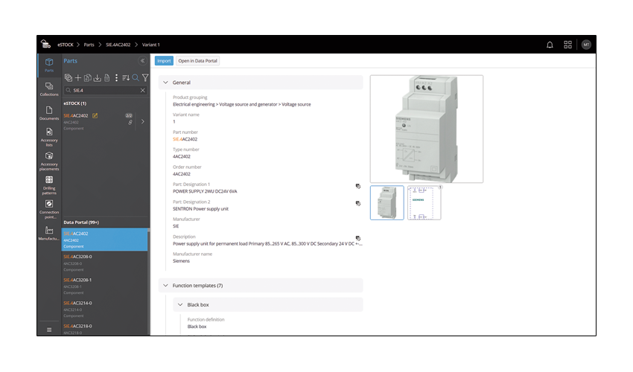Collapse the Parts panel with double chevron
633x372 pixels.
(x=142, y=60)
